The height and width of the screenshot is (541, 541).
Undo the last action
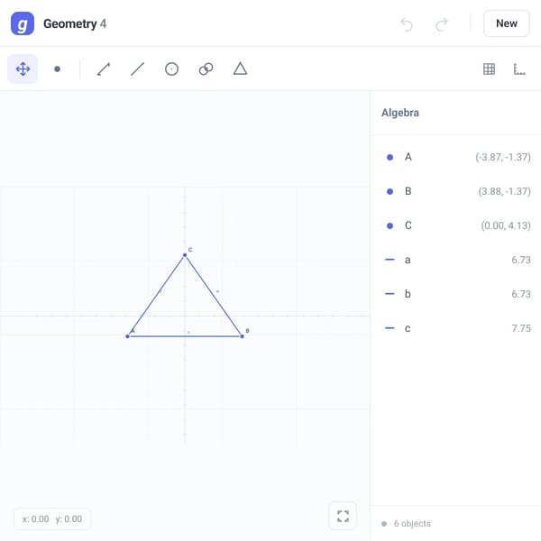point(407,24)
